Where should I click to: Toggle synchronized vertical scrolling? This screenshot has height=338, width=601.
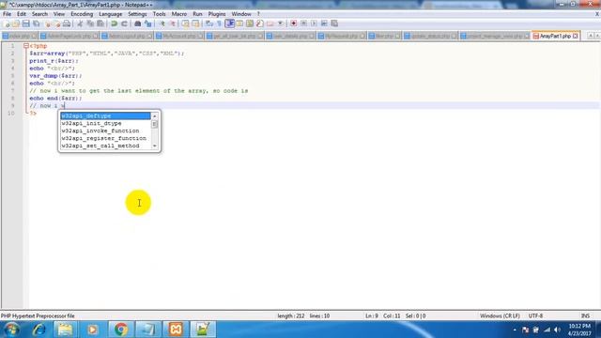(185, 23)
